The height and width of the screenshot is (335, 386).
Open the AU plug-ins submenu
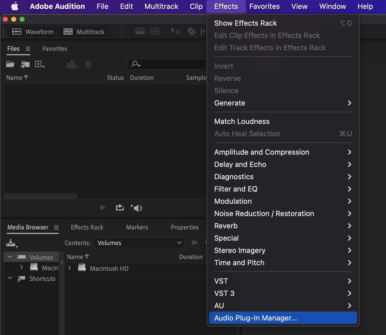pos(283,306)
